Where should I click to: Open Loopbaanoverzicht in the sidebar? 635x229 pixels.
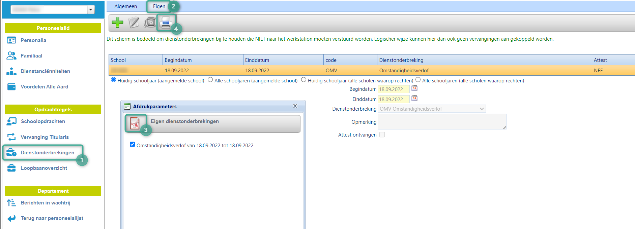[x=44, y=168]
